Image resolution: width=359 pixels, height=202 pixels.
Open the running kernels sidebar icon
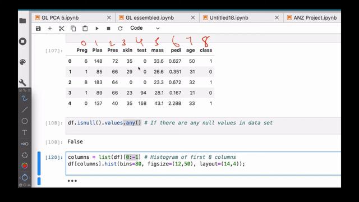pyautogui.click(x=22, y=41)
